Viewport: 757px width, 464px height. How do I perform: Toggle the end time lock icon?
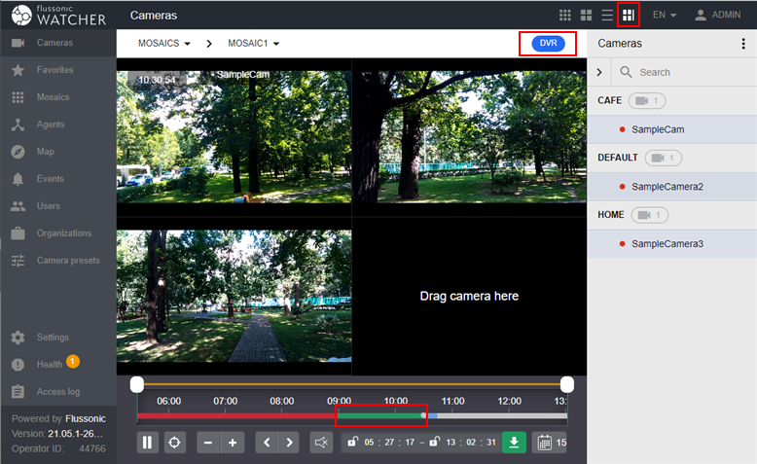[435, 442]
